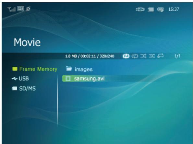Select Frame Memory as the source
193x144 pixels.
pos(35,69)
